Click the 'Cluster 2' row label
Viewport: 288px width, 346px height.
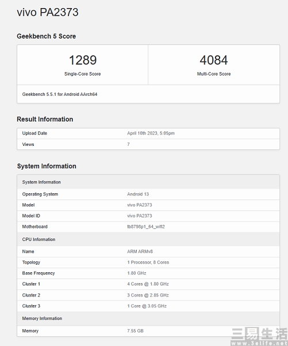(31, 295)
